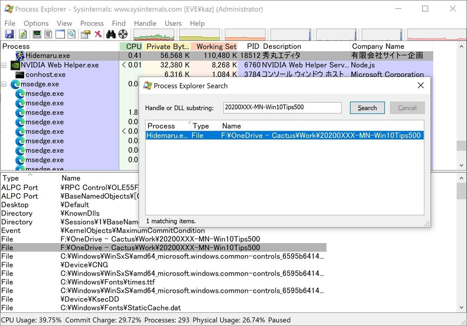The image size is (467, 326).
Task: Click the "Paused" status bar entry
Action: click(x=279, y=320)
